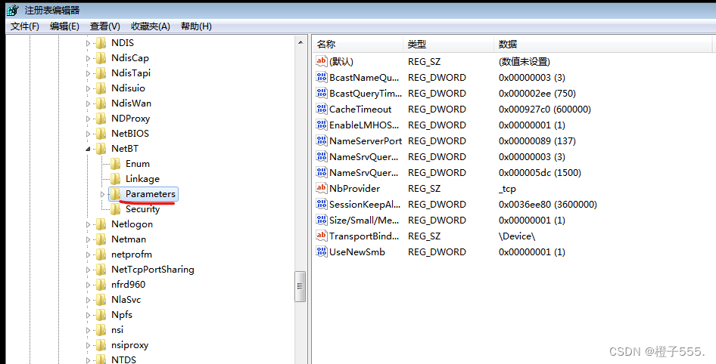716x364 pixels.
Task: Click the NTDS folder icon
Action: pos(101,359)
